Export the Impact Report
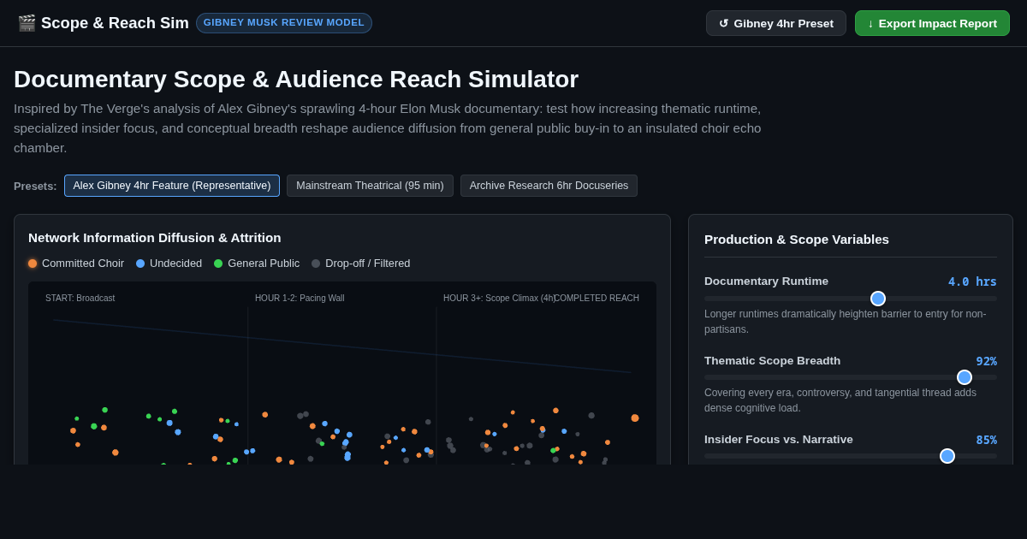The image size is (1027, 539). (x=932, y=23)
